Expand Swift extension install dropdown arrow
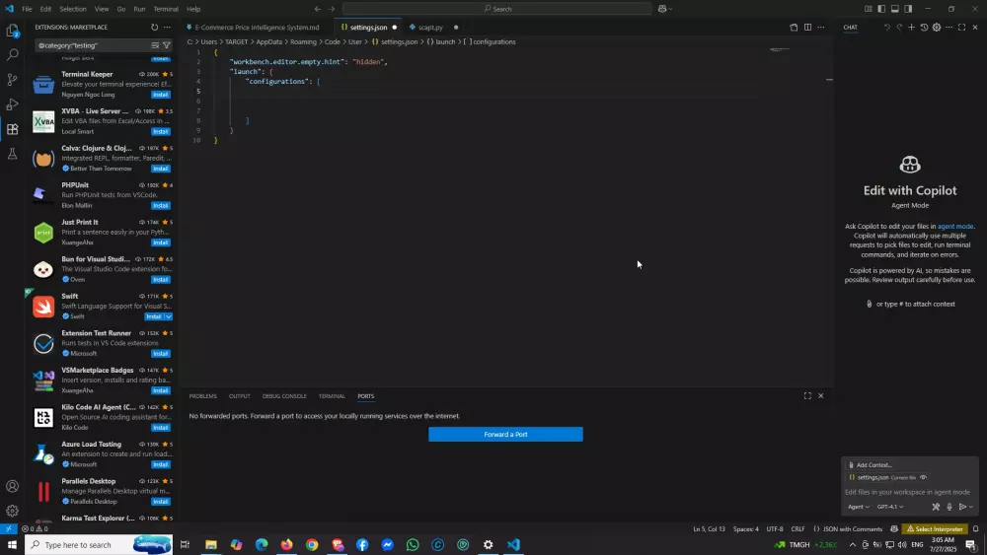The height and width of the screenshot is (555, 987). 169,316
